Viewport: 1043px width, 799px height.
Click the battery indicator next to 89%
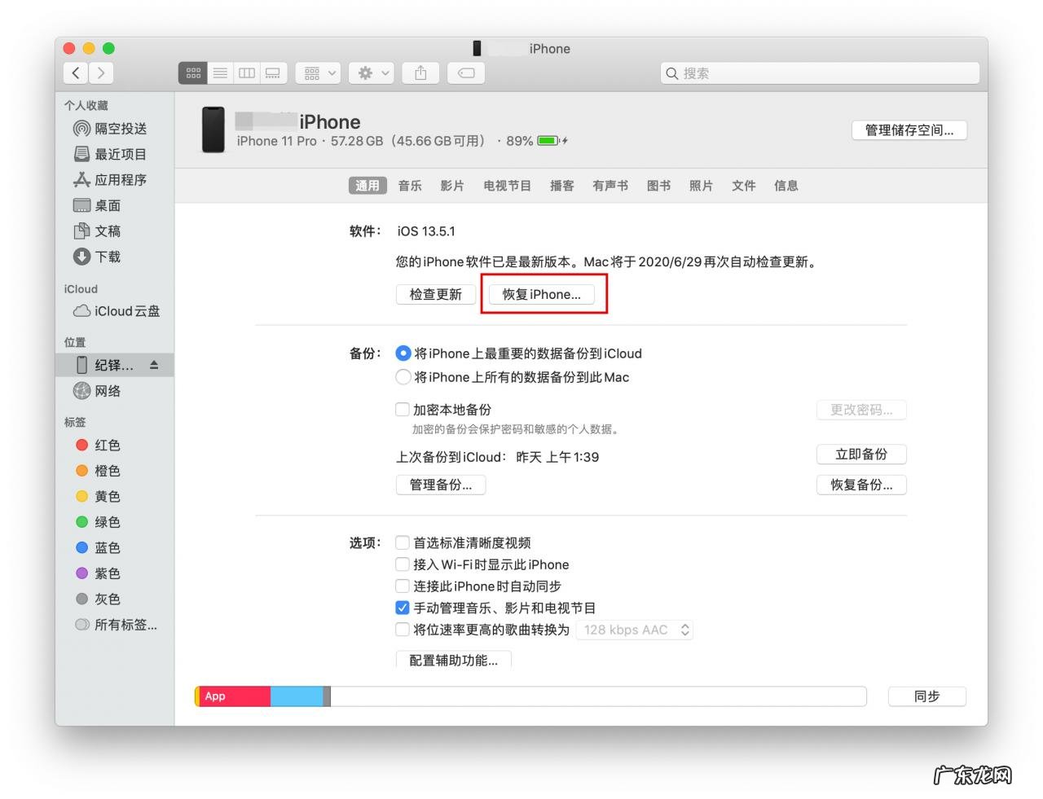548,140
